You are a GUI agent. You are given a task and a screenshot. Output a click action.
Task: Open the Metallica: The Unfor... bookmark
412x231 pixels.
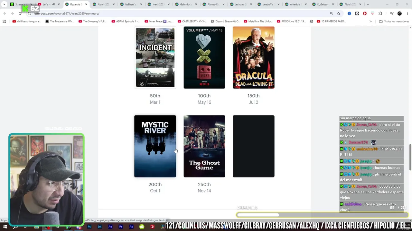(x=258, y=21)
